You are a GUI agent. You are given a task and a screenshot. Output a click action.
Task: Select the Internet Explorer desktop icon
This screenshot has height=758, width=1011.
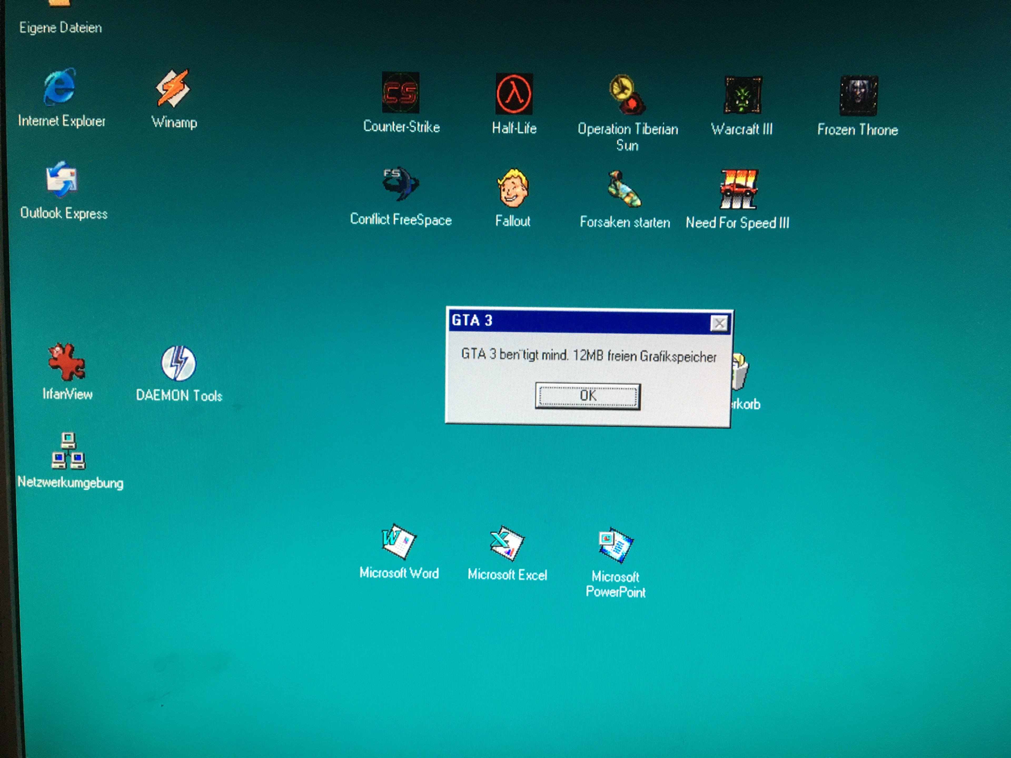[x=60, y=87]
